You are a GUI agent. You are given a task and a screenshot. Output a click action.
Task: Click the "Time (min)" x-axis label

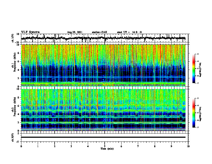tap(107, 149)
